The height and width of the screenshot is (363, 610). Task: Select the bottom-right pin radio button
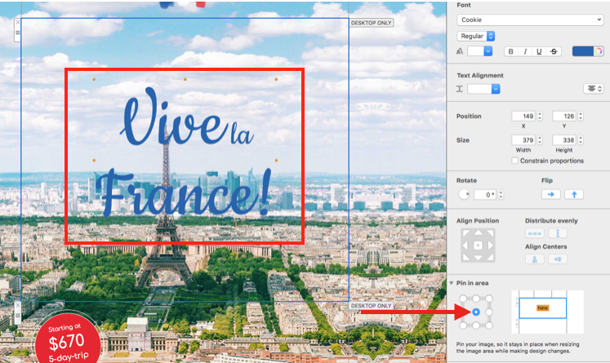tap(489, 325)
